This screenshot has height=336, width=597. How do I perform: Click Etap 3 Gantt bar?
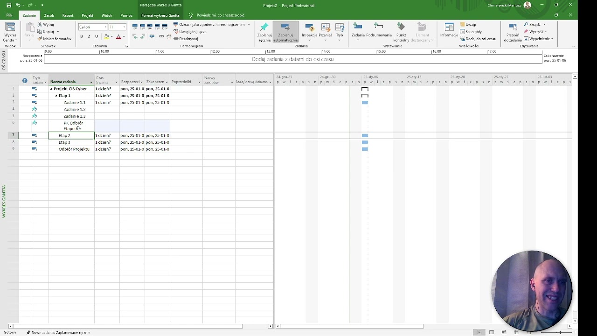pos(365,142)
